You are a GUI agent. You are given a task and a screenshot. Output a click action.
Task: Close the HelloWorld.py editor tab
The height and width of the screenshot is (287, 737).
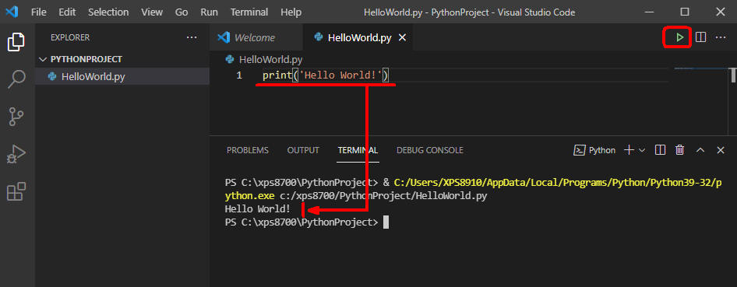pos(402,38)
